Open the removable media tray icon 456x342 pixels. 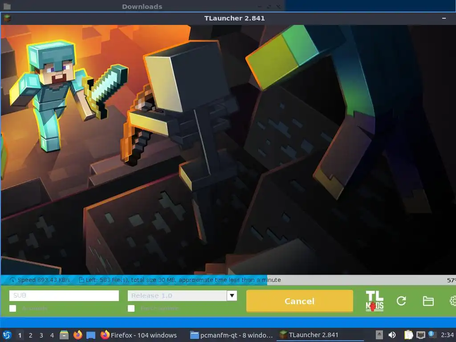pos(379,335)
